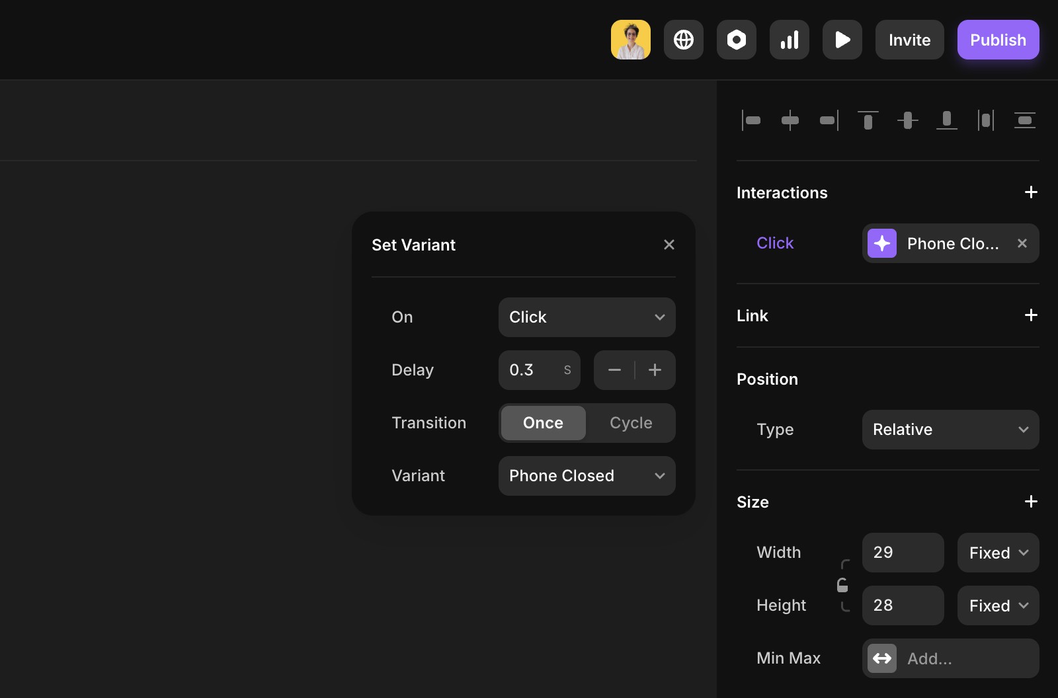This screenshot has height=698, width=1058.
Task: Align selection to vertical center
Action: coord(907,120)
